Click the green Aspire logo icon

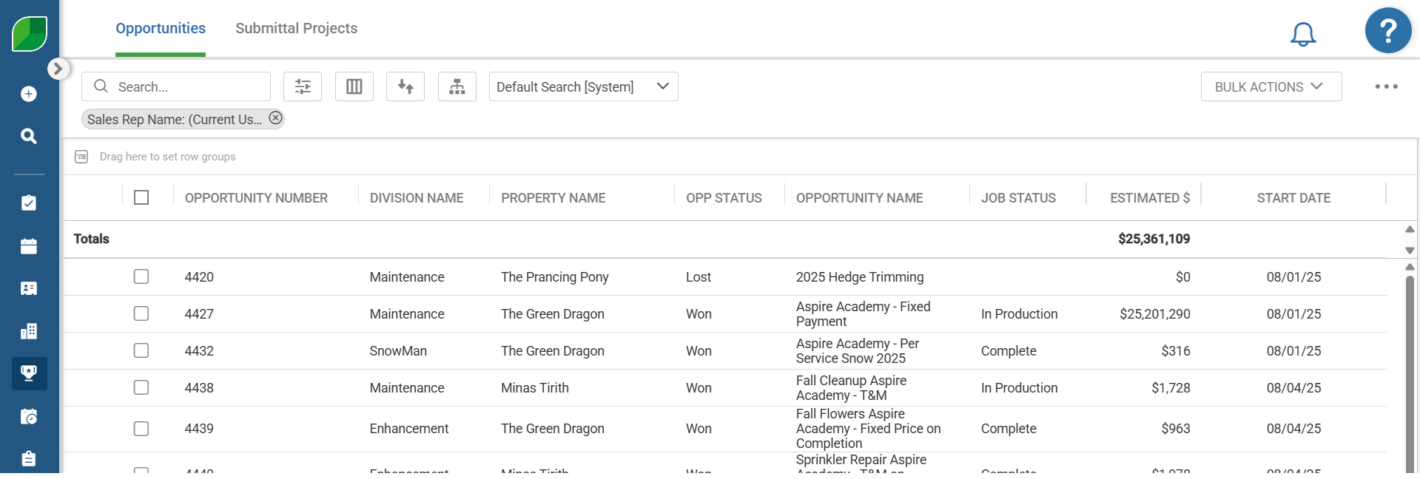[x=30, y=34]
